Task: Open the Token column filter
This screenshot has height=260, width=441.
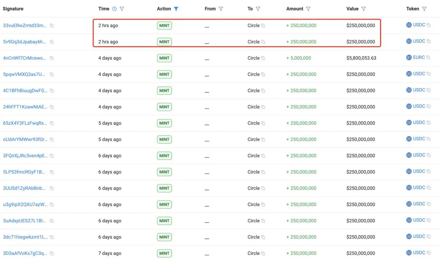Action: click(x=424, y=9)
